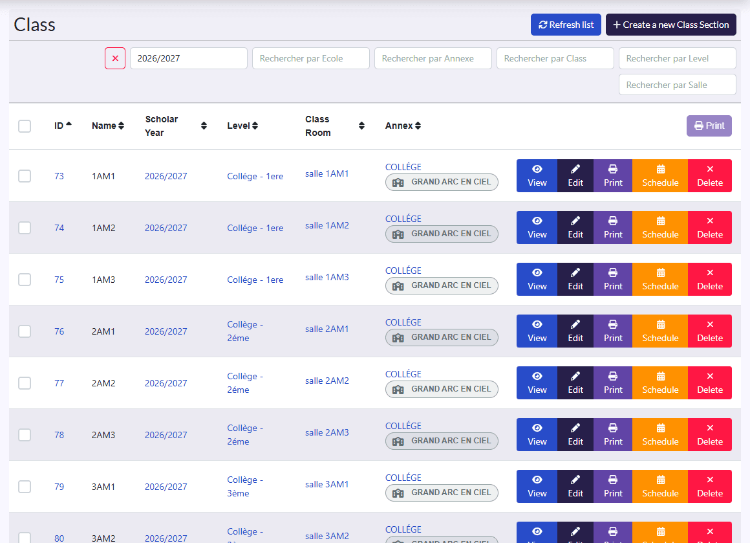Check the box for class 1AM2
750x543 pixels.
pyautogui.click(x=25, y=227)
